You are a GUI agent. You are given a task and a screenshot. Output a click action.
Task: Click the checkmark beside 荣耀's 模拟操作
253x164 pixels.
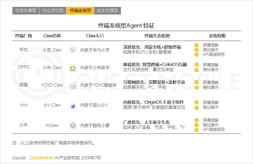tap(197, 88)
